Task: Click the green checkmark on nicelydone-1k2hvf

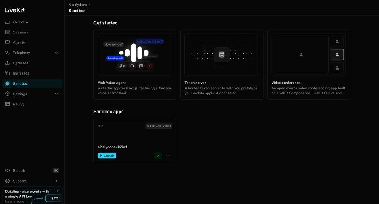Action: [x=158, y=156]
